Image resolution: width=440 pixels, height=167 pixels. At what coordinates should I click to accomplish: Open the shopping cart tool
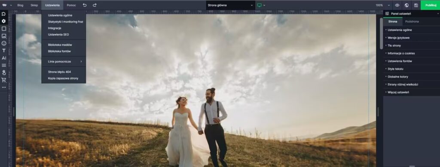point(3,80)
